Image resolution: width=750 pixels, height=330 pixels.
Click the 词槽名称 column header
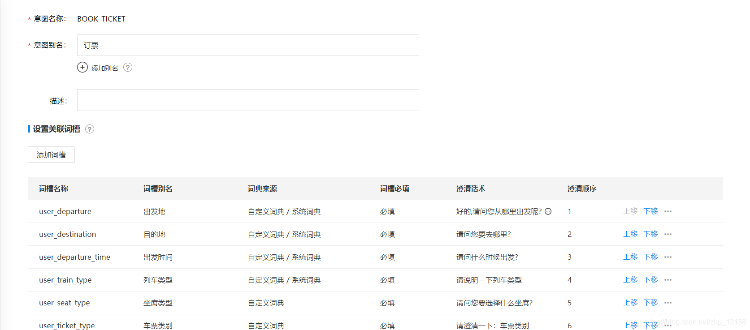point(53,189)
